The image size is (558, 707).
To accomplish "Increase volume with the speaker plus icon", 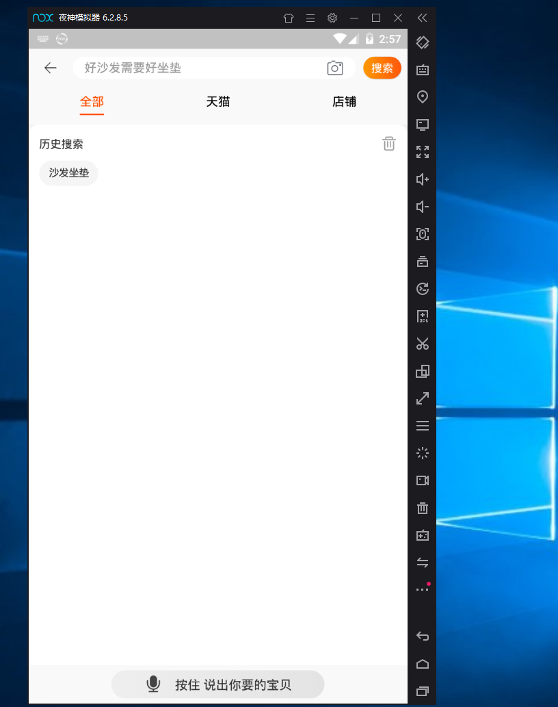I will click(x=423, y=179).
